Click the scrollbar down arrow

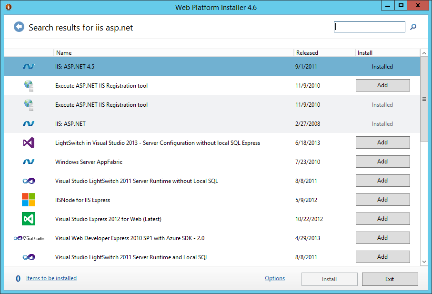tap(424, 261)
